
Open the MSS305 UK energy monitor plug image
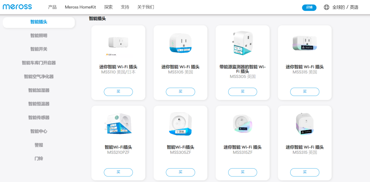click(x=243, y=43)
